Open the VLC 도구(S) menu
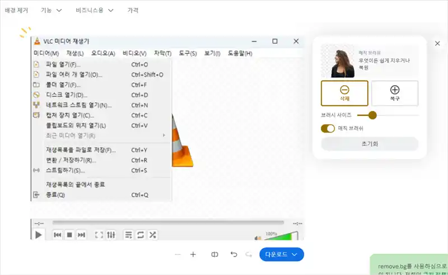The height and width of the screenshot is (275, 448). tap(188, 53)
